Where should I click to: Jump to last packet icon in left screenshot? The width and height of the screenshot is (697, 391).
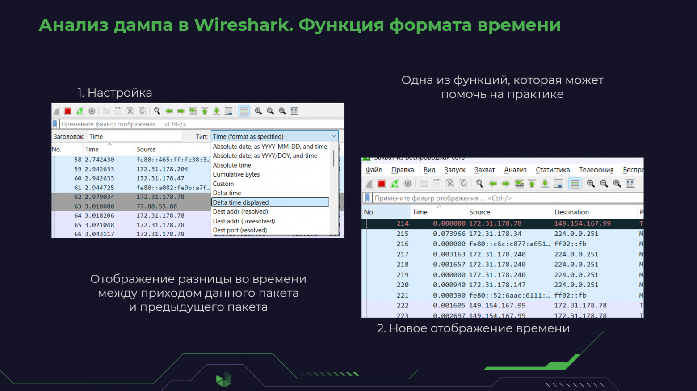click(x=217, y=111)
